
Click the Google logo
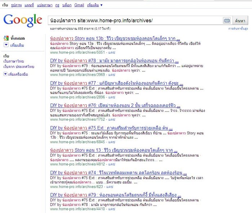[x=23, y=20]
